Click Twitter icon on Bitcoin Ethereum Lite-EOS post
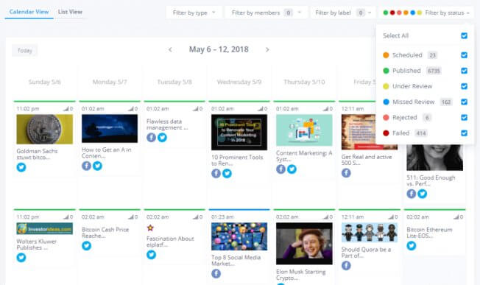The width and height of the screenshot is (480, 285). (x=411, y=245)
